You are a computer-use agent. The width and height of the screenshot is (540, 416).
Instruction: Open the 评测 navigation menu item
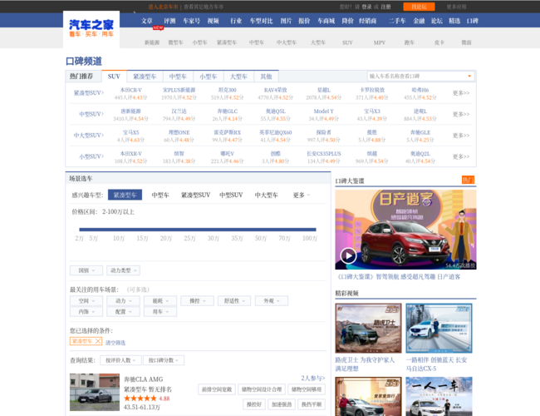point(169,21)
